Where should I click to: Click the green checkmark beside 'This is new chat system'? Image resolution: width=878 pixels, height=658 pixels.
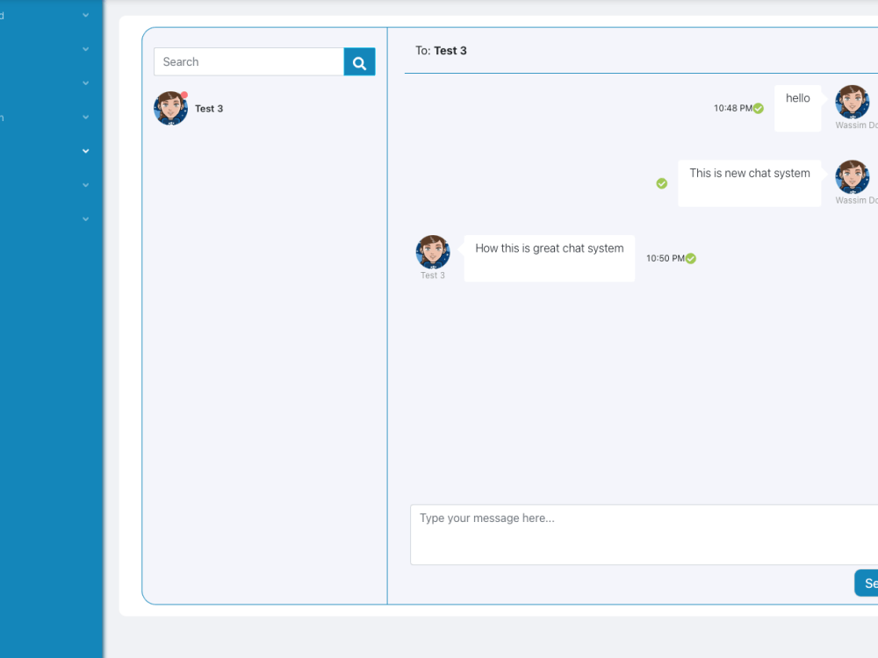click(661, 183)
